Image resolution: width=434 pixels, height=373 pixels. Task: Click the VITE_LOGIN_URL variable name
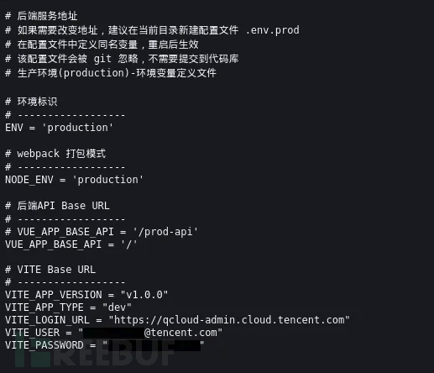(47, 320)
